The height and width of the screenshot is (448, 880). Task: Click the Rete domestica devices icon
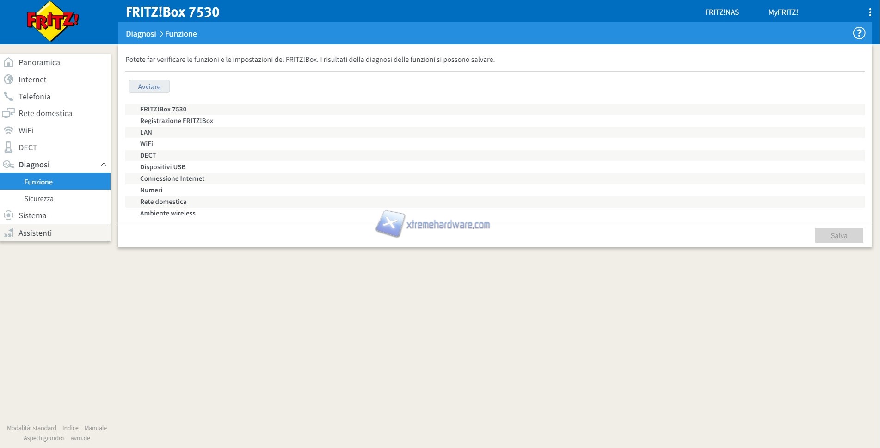pos(8,113)
